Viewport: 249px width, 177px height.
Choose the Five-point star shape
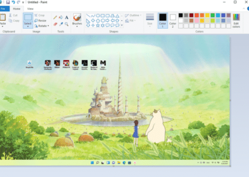[x=98, y=25]
